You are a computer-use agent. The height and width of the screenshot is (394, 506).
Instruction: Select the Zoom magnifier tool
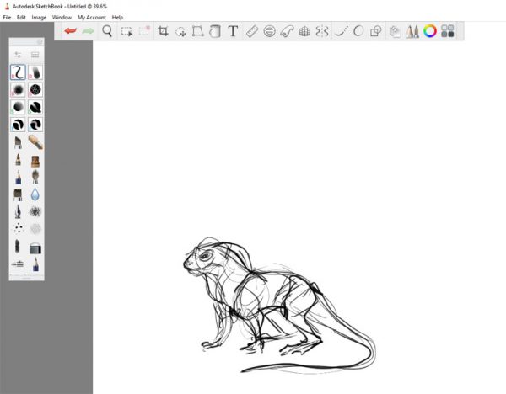[x=108, y=31]
